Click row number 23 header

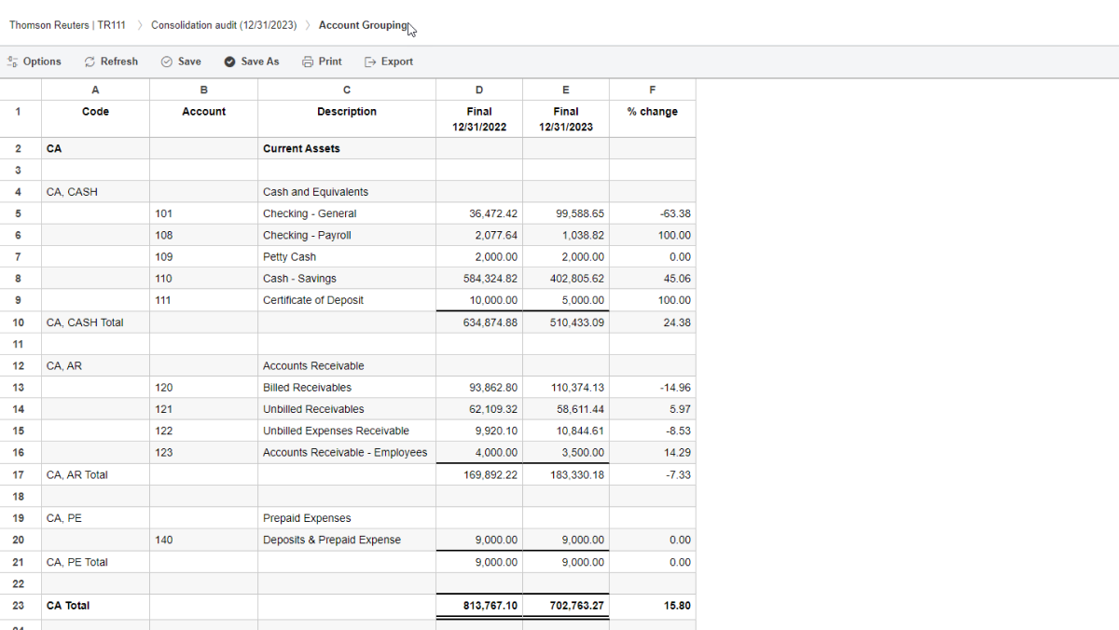pos(19,605)
